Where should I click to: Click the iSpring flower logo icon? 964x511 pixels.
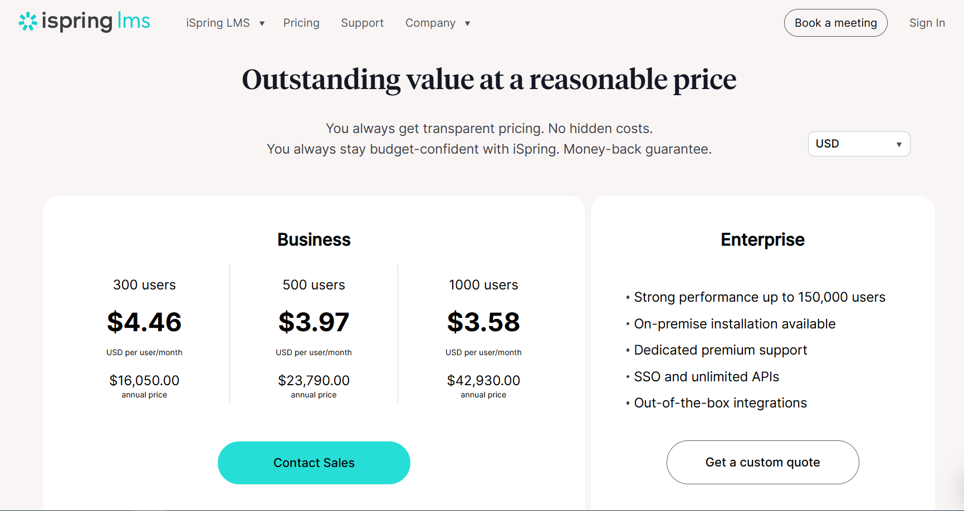pyautogui.click(x=27, y=21)
